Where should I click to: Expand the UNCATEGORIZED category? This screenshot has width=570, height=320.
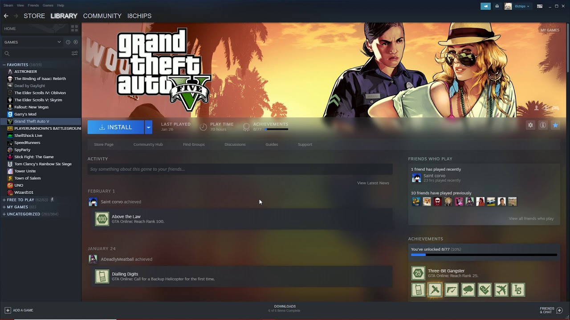coord(4,214)
